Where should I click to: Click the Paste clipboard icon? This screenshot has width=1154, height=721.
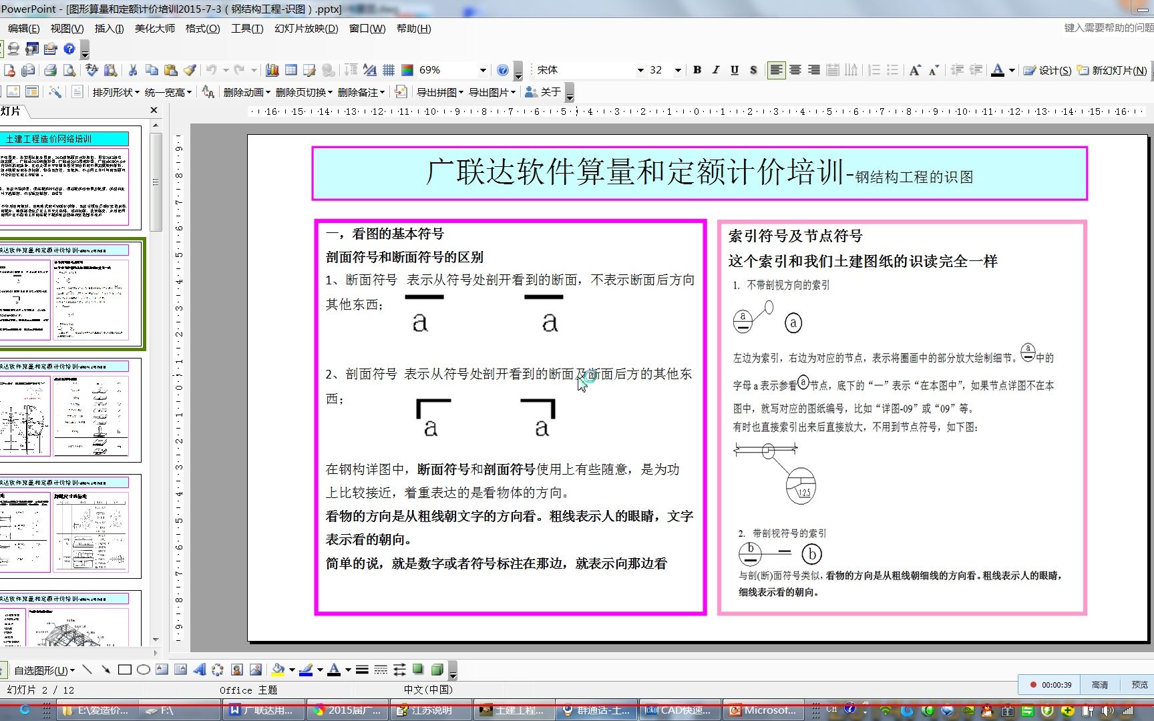click(x=171, y=70)
